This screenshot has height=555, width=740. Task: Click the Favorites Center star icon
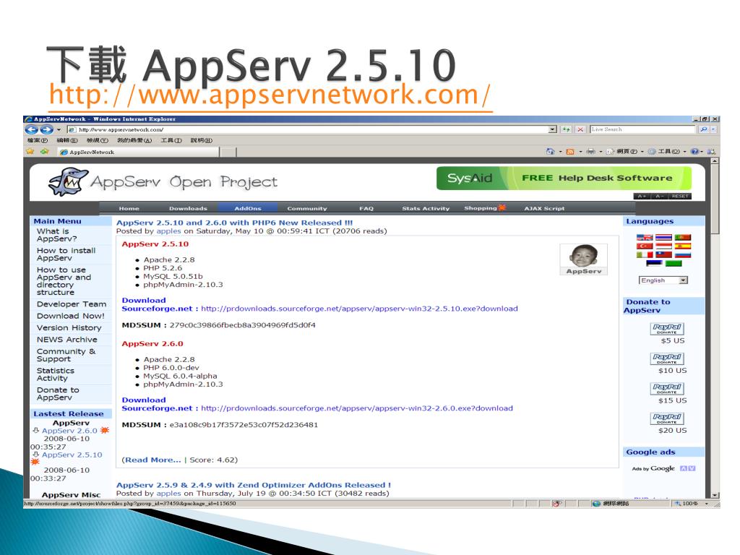coord(30,152)
